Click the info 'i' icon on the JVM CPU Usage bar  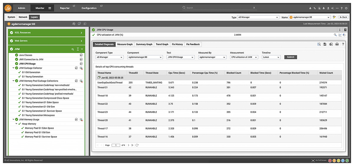[x=340, y=30]
